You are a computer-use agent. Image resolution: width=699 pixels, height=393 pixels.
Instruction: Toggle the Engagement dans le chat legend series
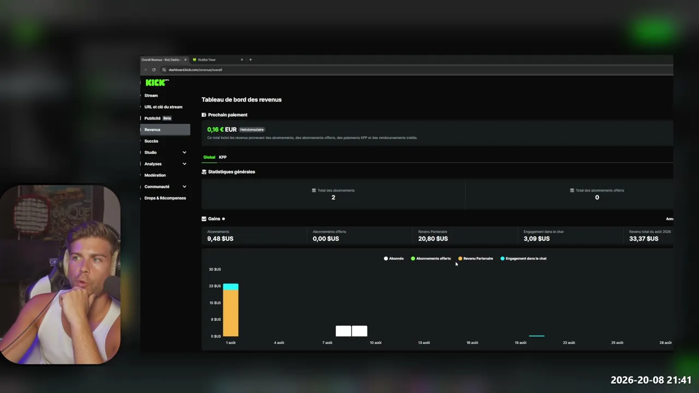point(523,259)
